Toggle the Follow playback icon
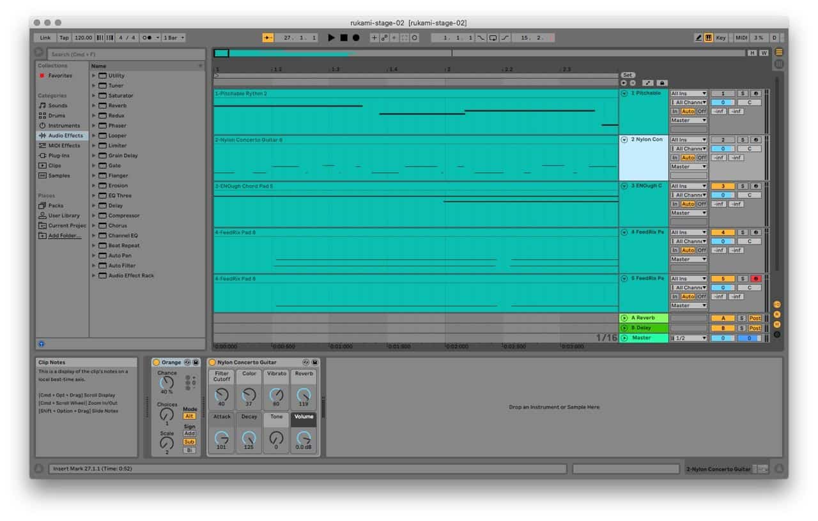This screenshot has height=521, width=818. (268, 38)
